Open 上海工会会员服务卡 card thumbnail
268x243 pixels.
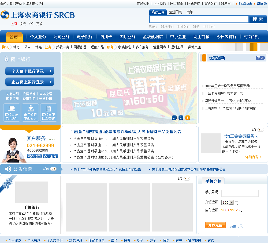click(210, 143)
